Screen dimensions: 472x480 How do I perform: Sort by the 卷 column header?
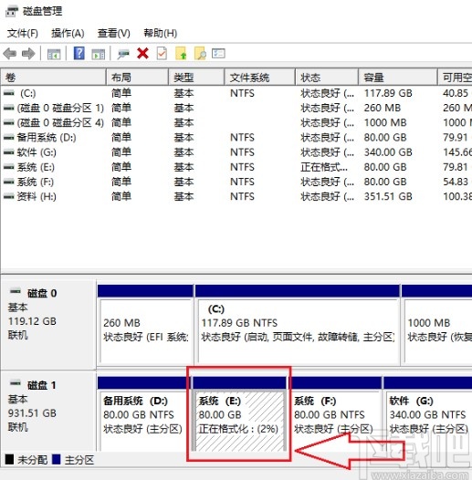[x=53, y=78]
